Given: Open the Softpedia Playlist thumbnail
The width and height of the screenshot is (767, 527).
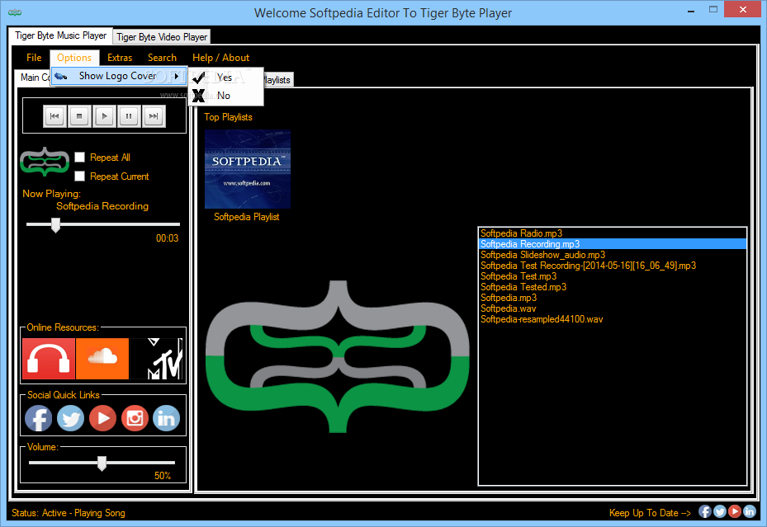Looking at the screenshot, I should coord(248,169).
